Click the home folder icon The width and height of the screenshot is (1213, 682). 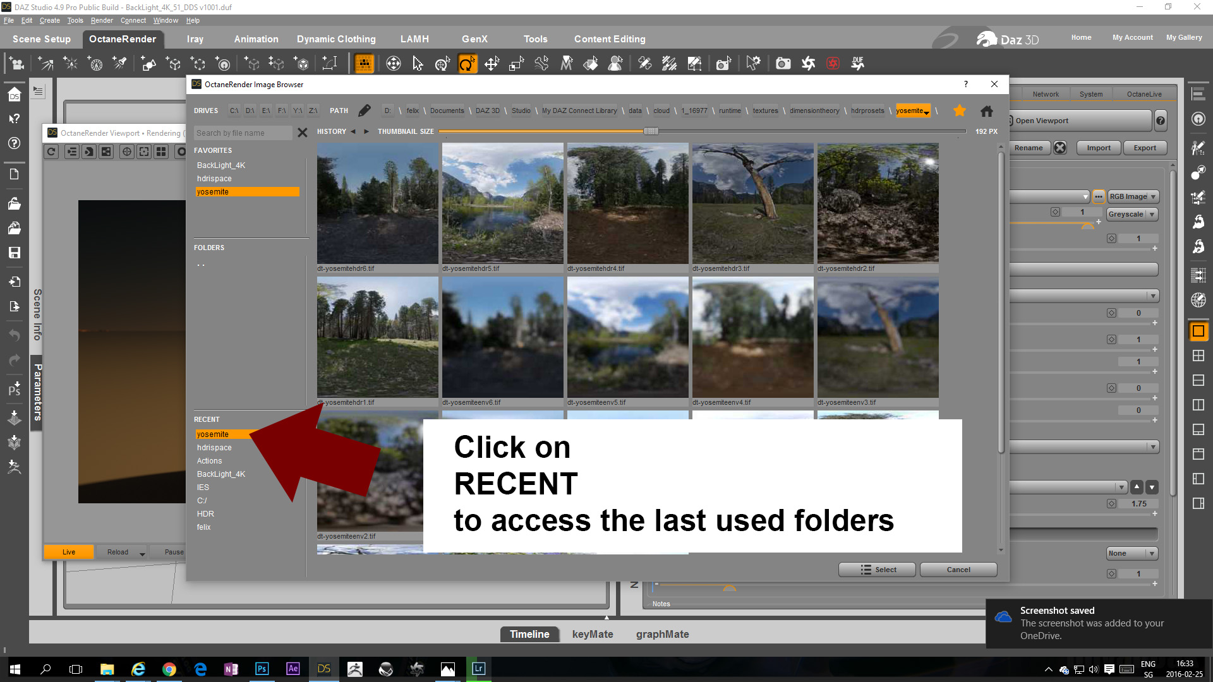click(x=986, y=111)
